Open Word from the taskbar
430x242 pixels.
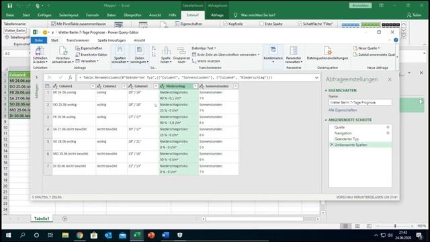point(165,235)
